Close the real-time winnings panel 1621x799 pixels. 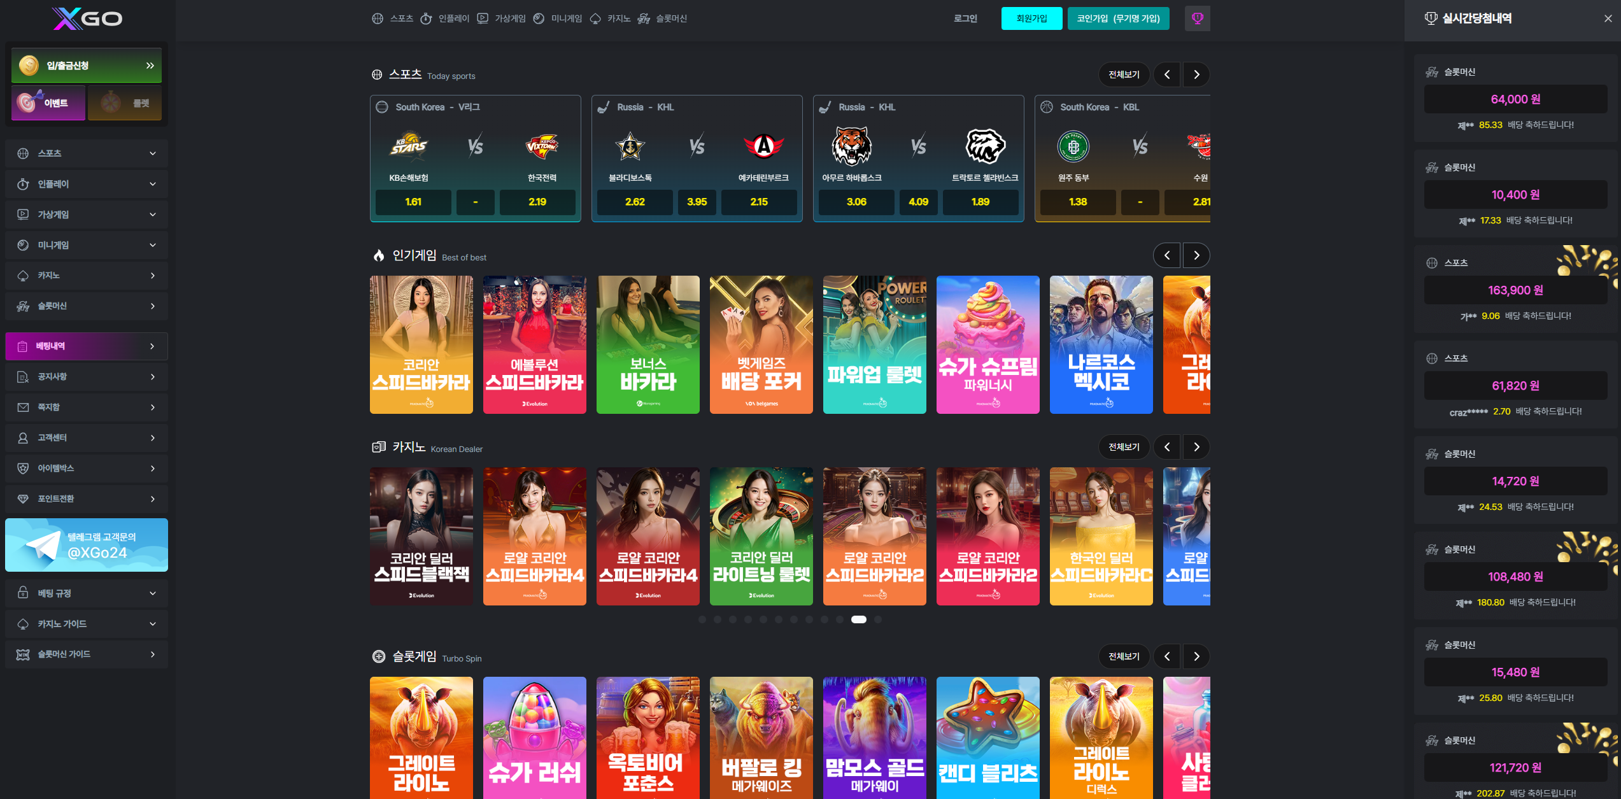click(1608, 18)
